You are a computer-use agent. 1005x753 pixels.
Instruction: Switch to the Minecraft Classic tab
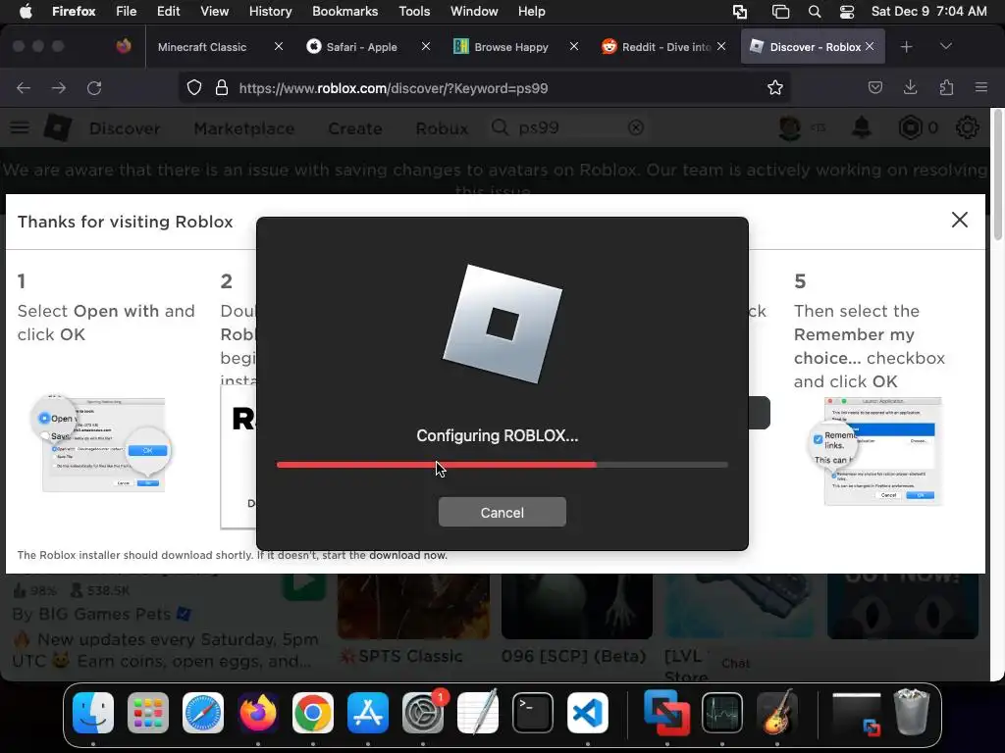tap(202, 47)
